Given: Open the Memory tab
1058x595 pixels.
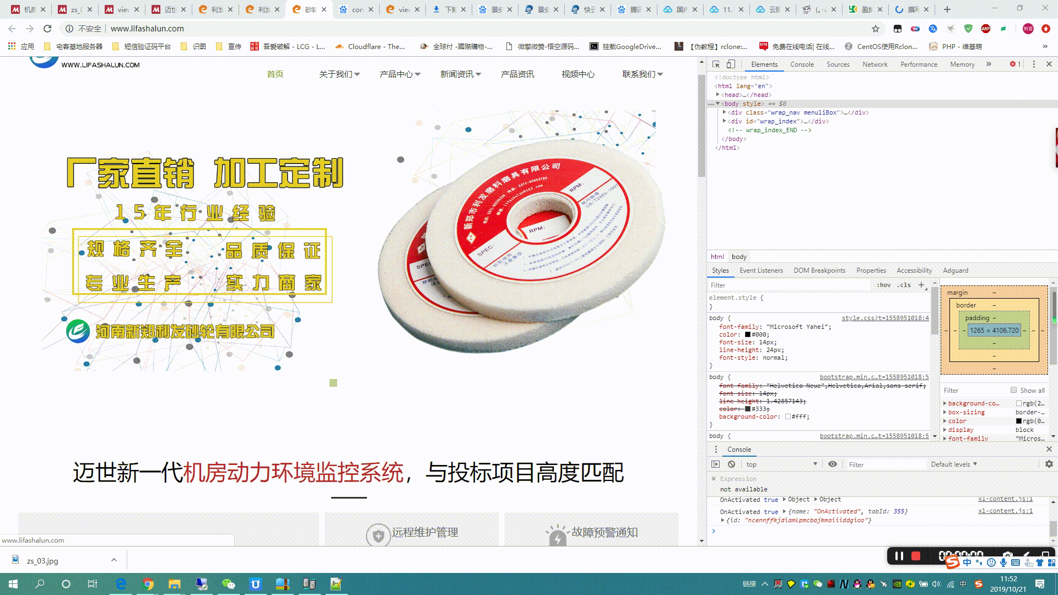Looking at the screenshot, I should (962, 64).
